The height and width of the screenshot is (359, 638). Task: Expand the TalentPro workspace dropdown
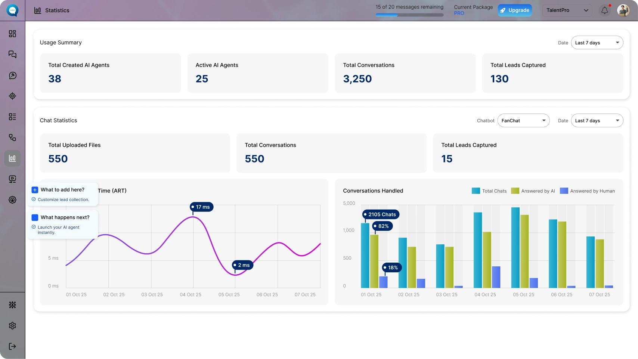567,10
